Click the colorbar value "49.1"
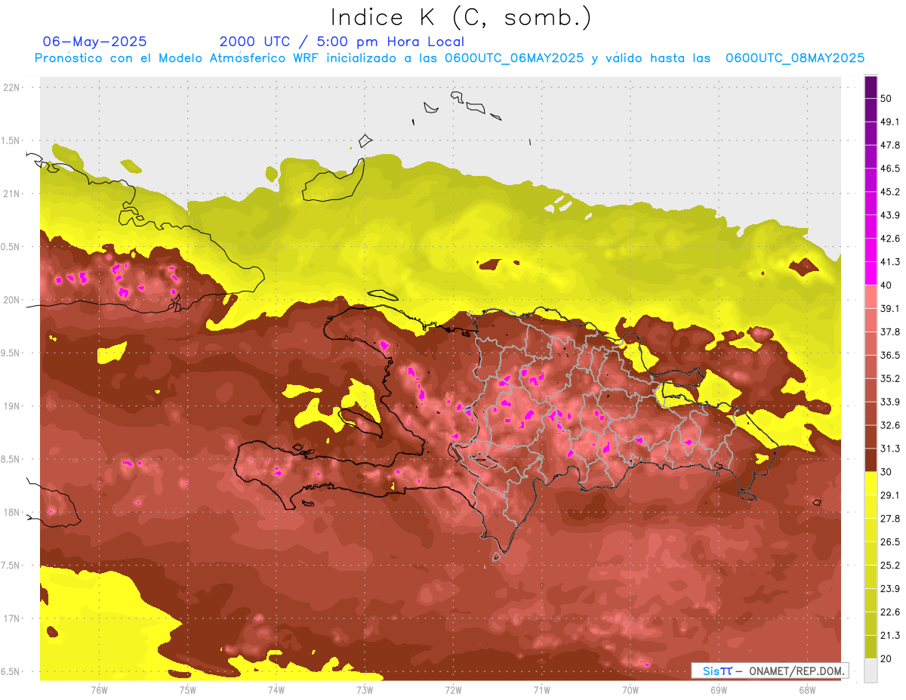Image resolution: width=906 pixels, height=700 pixels. (x=890, y=122)
